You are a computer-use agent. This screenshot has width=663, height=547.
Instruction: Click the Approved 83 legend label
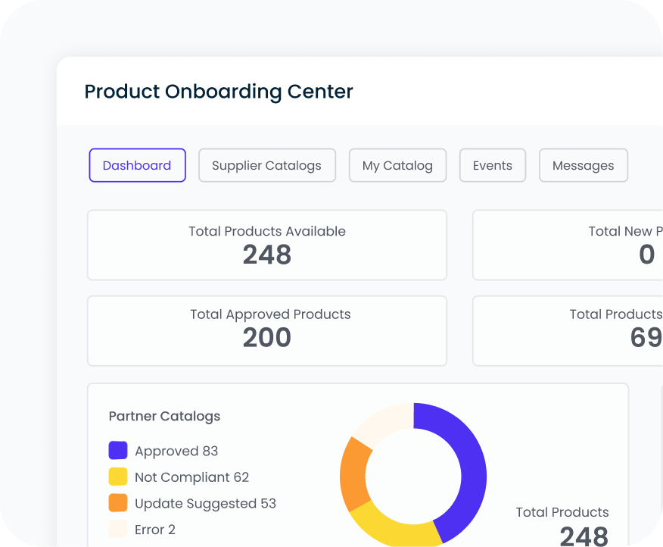pos(176,450)
